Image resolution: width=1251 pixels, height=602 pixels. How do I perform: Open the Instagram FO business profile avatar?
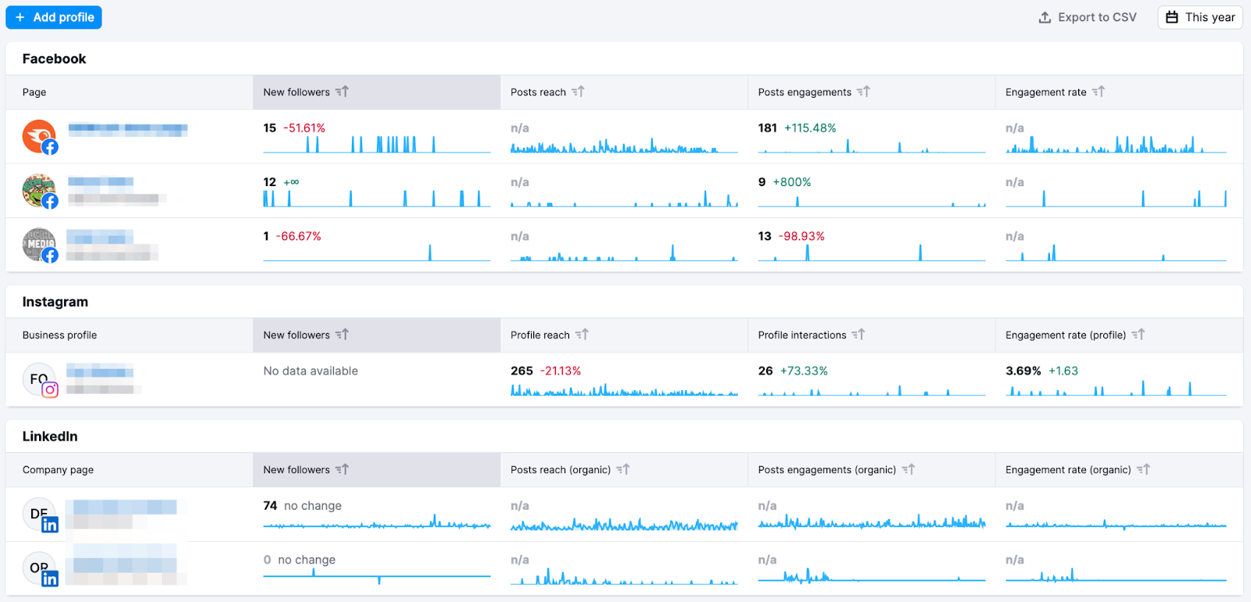39,380
